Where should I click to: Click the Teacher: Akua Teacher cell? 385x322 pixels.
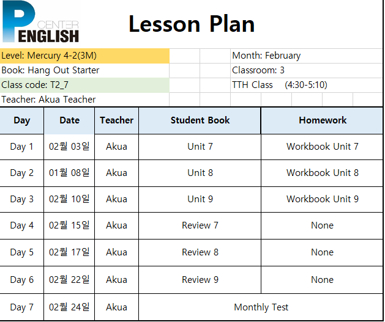click(x=84, y=100)
